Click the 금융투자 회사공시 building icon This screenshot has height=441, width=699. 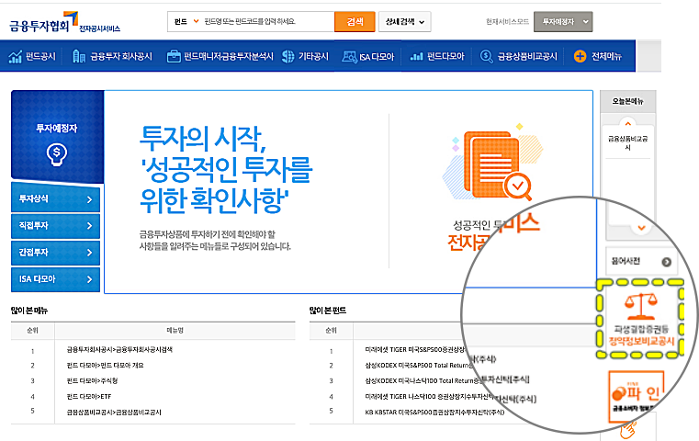click(x=78, y=57)
